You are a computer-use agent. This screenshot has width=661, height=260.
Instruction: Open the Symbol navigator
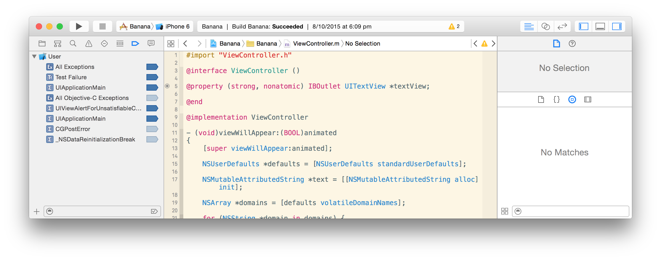click(x=58, y=44)
